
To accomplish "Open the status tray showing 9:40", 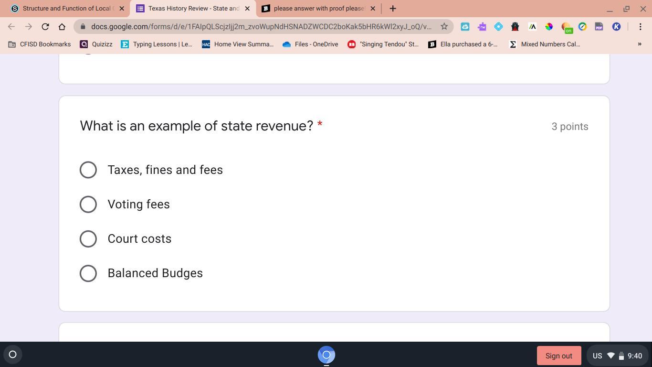I will point(617,356).
